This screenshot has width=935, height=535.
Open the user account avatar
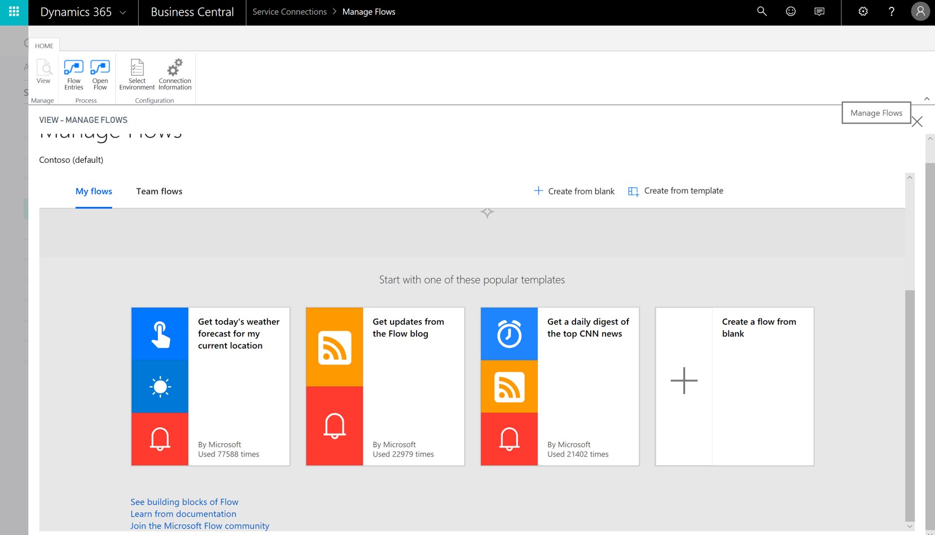click(x=920, y=12)
